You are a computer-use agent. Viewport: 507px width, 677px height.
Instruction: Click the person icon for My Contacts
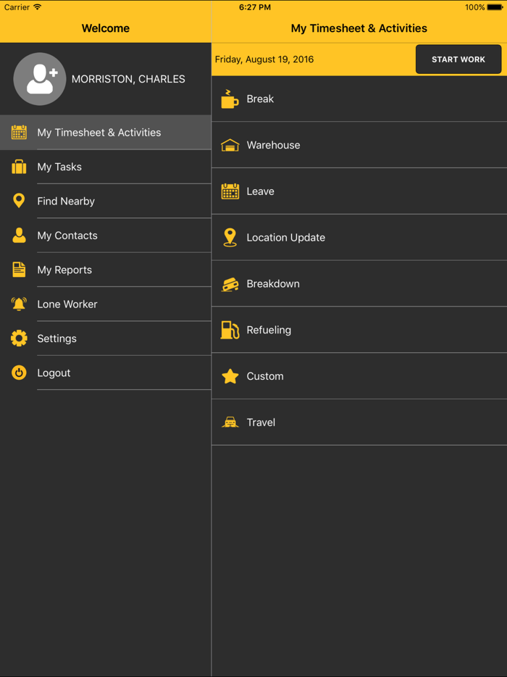click(19, 236)
